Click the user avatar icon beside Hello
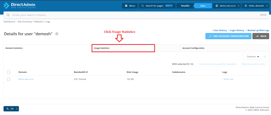Image resolution: width=271 pixels, height=115 pixels. pyautogui.click(x=246, y=6)
